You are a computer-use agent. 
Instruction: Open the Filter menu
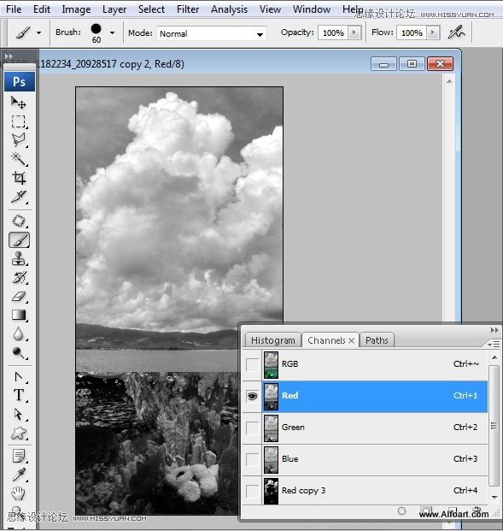pos(188,9)
